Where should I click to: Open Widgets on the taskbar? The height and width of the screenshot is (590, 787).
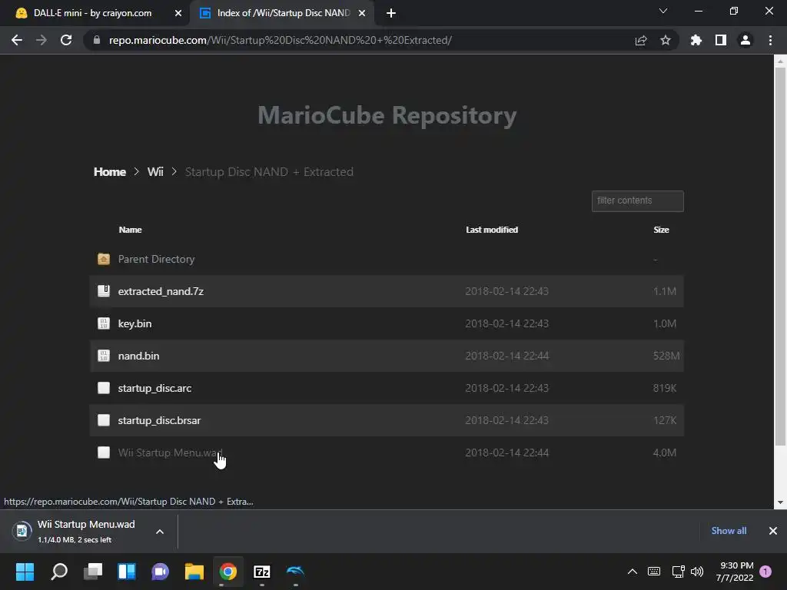(x=127, y=572)
